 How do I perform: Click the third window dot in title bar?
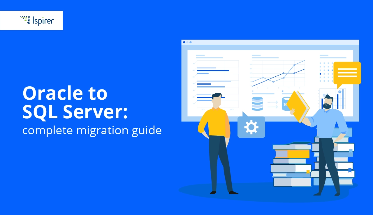tap(191, 42)
